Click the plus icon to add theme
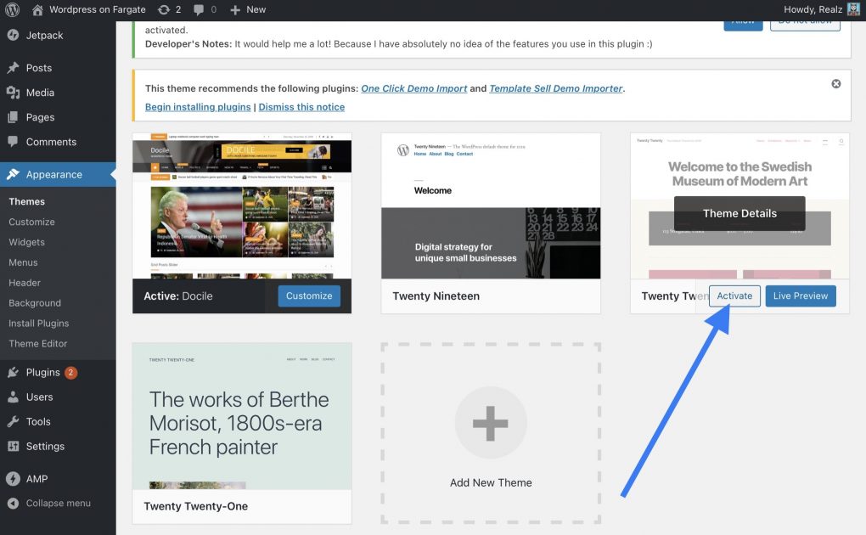This screenshot has width=866, height=535. pos(491,423)
